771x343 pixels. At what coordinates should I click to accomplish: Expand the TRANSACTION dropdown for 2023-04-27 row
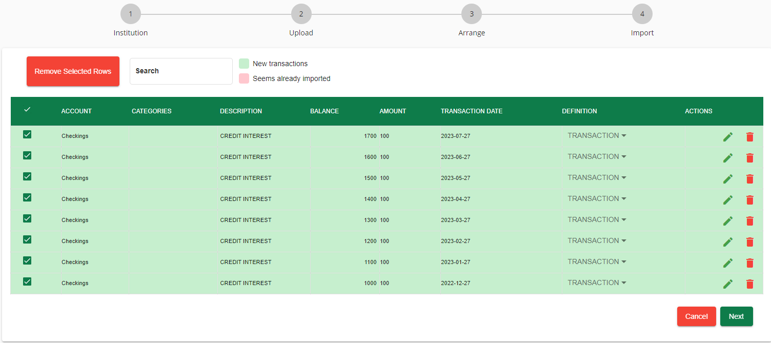coord(597,199)
